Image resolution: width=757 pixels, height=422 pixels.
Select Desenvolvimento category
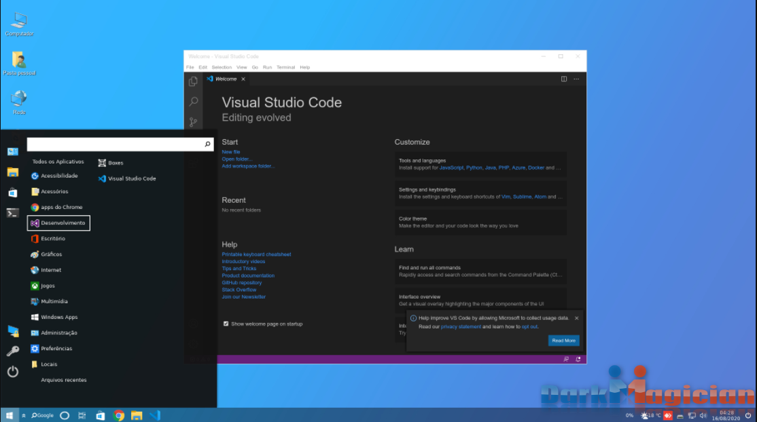point(58,223)
